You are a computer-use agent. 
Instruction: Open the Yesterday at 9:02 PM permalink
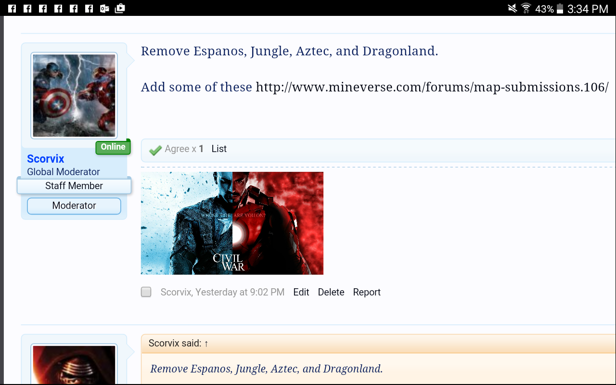click(x=240, y=292)
